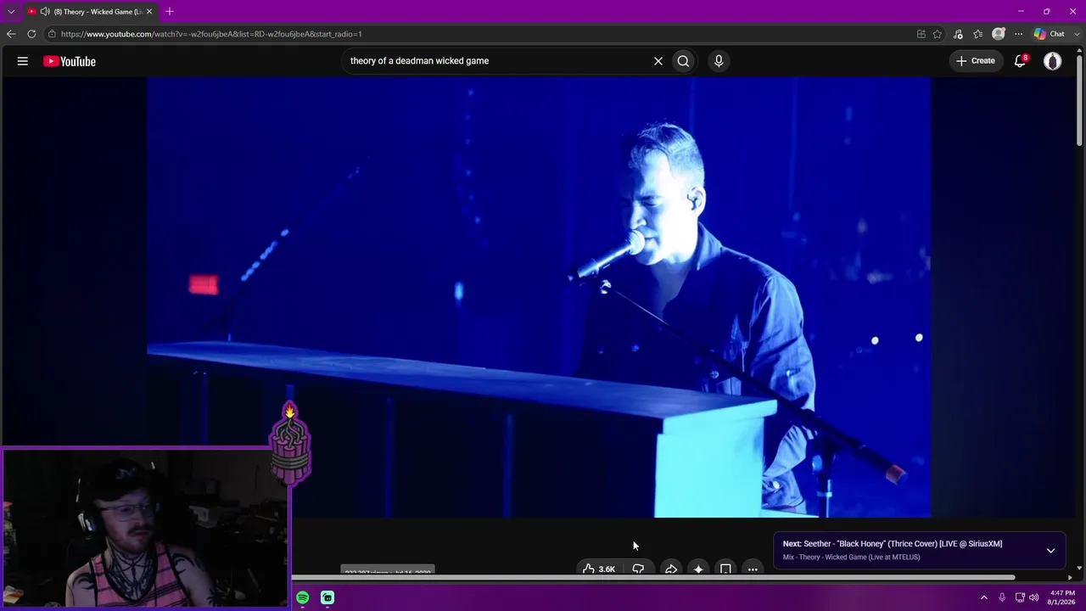This screenshot has height=611, width=1086.
Task: Open the teal taskbar app beside Spotify
Action: [327, 598]
